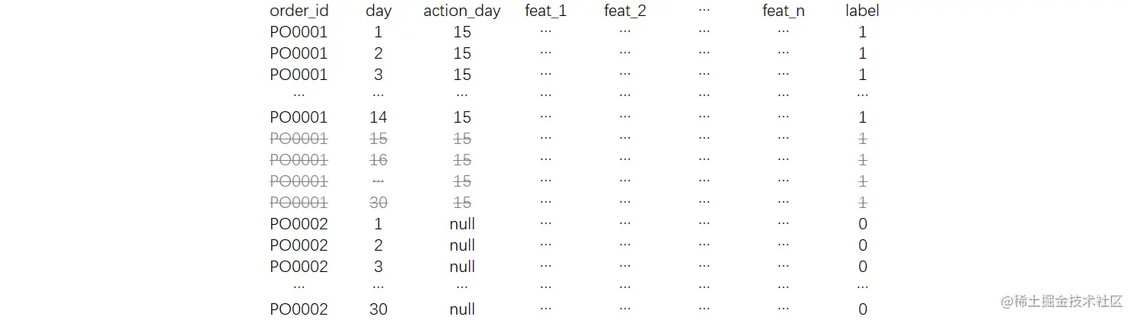The width and height of the screenshot is (1134, 320).
Task: Select the struck-through day 16 cell
Action: click(379, 160)
